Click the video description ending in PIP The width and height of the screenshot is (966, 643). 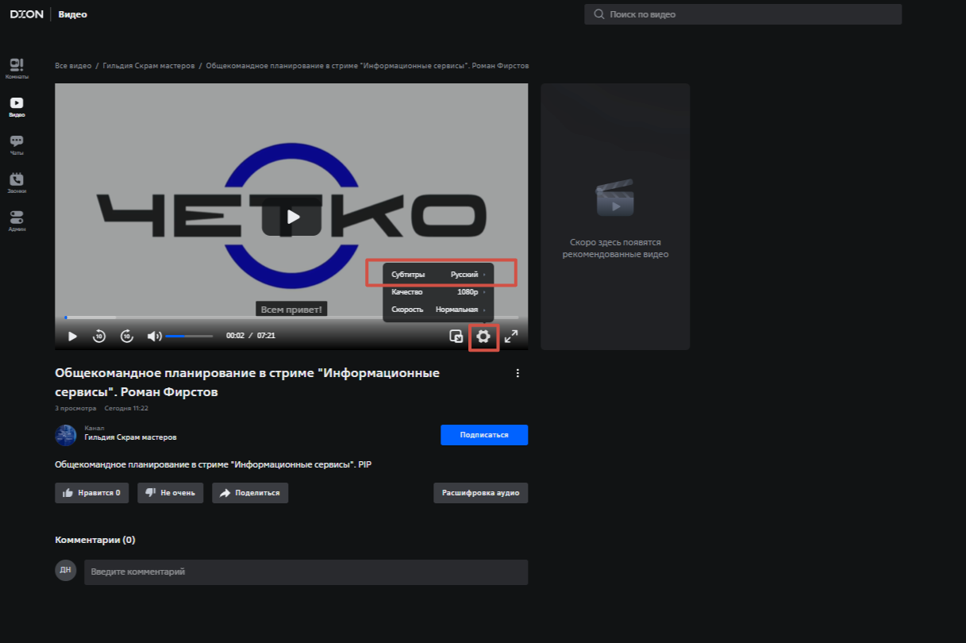point(214,465)
